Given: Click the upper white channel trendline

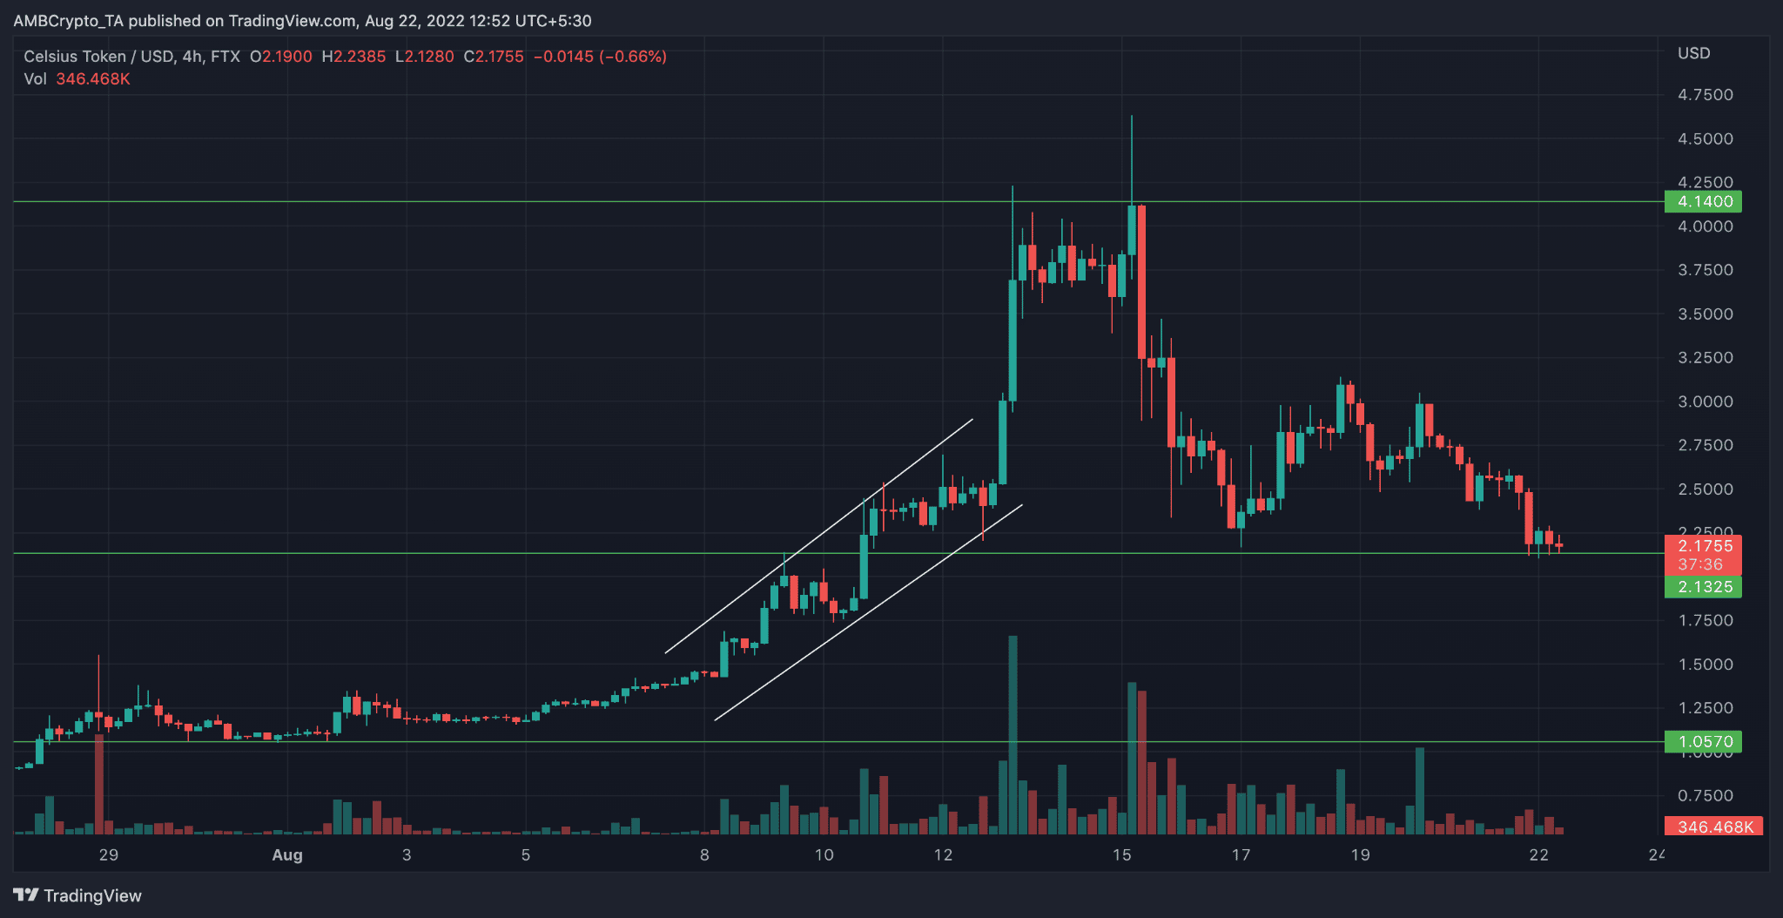Looking at the screenshot, I should pyautogui.click(x=818, y=537).
